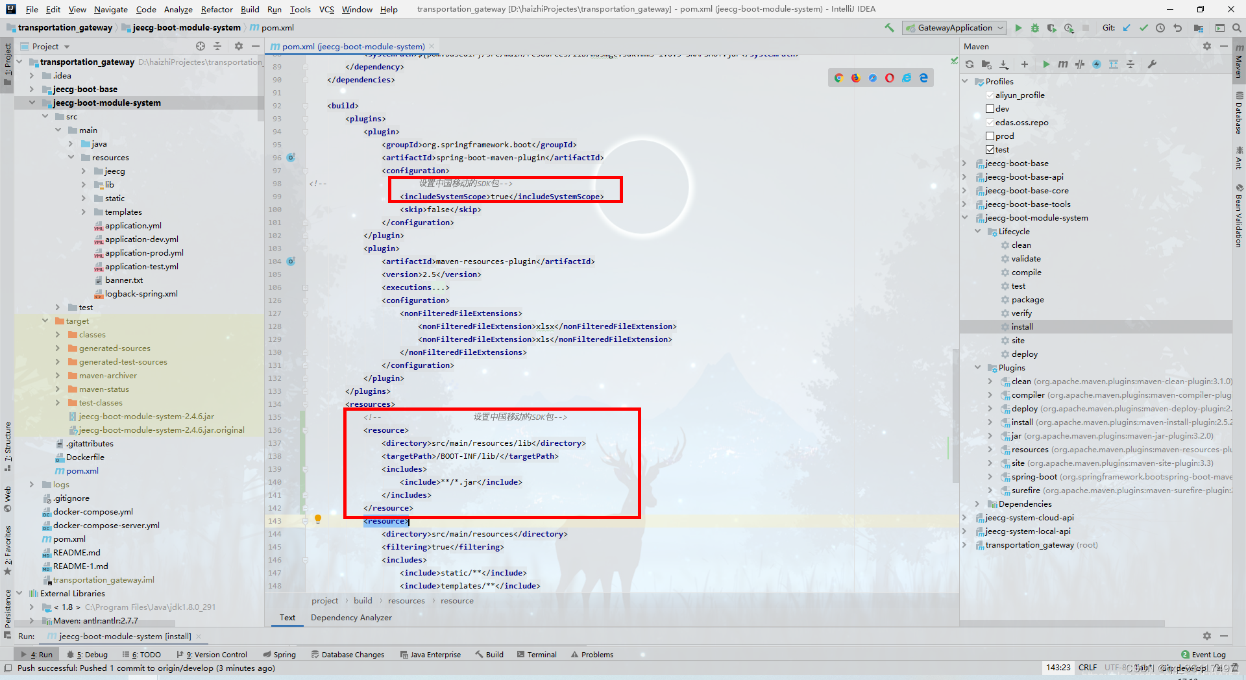The image size is (1246, 680).
Task: Run GatewayApplication with coverage icon
Action: click(x=1052, y=28)
